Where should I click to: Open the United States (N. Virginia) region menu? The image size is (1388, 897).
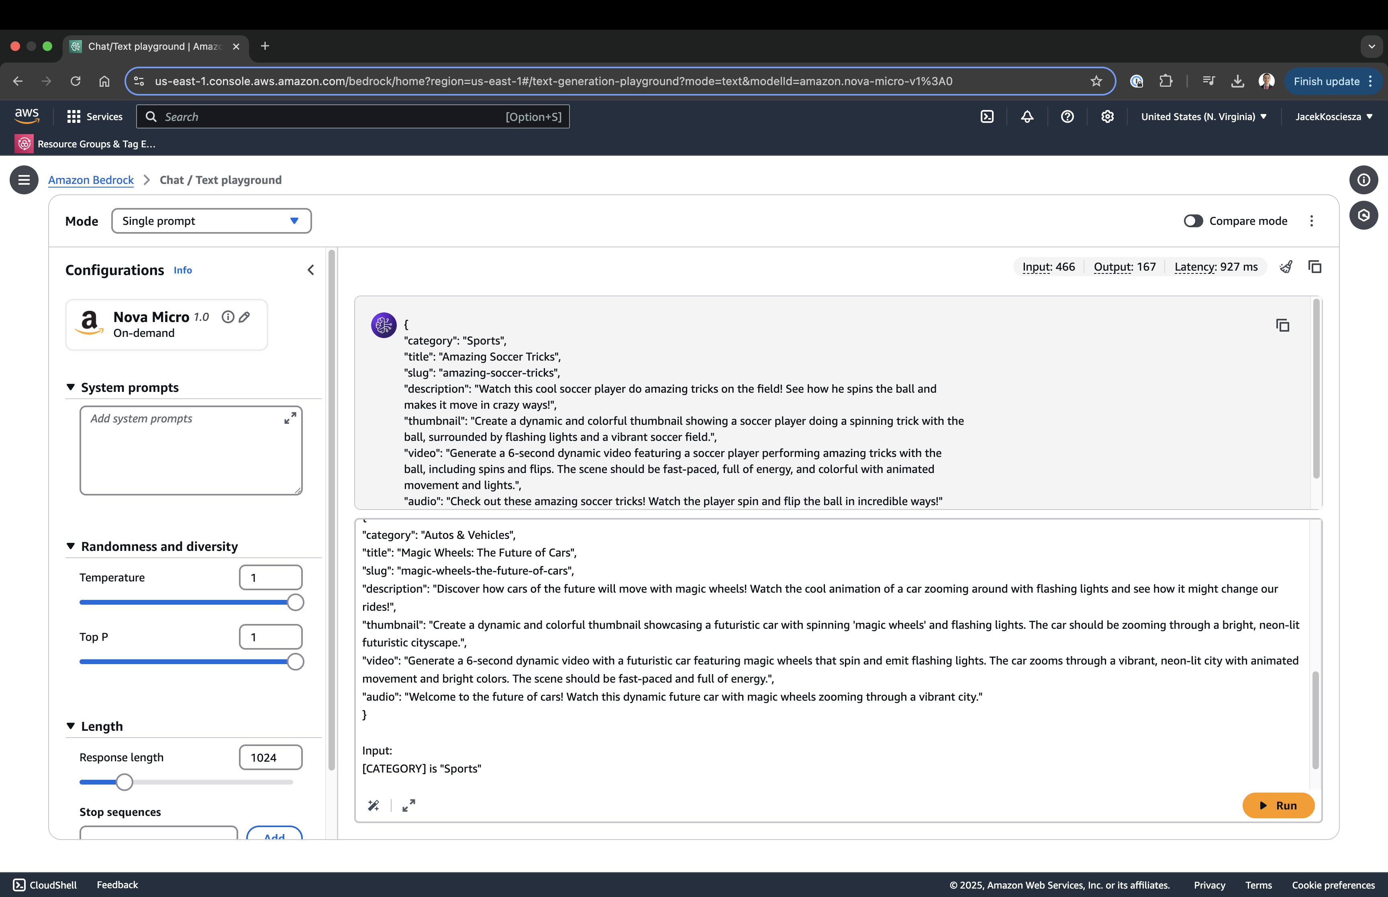[1203, 116]
